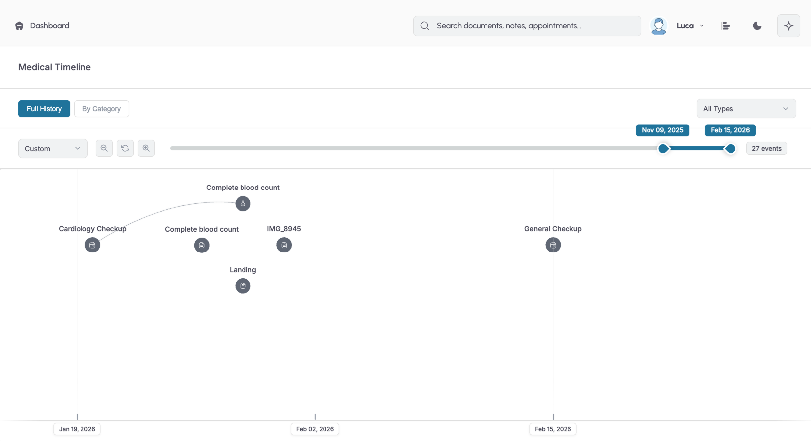Open the sidebar layout icon

click(726, 26)
